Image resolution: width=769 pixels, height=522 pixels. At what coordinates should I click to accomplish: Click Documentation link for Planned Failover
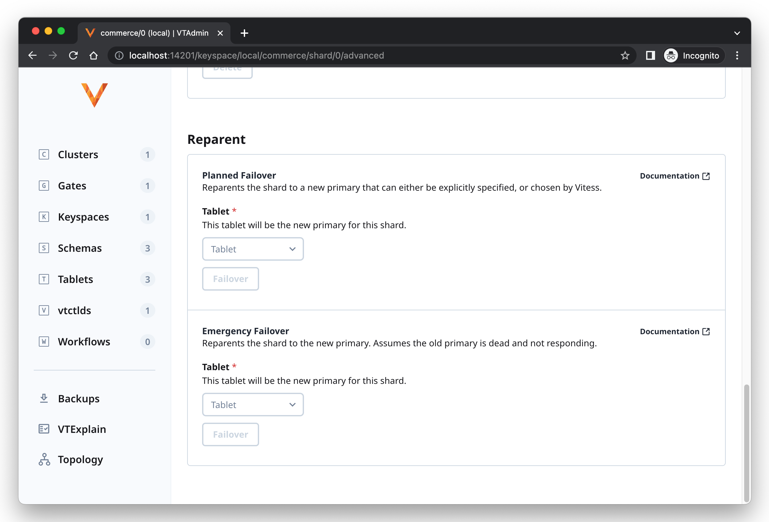tap(674, 175)
